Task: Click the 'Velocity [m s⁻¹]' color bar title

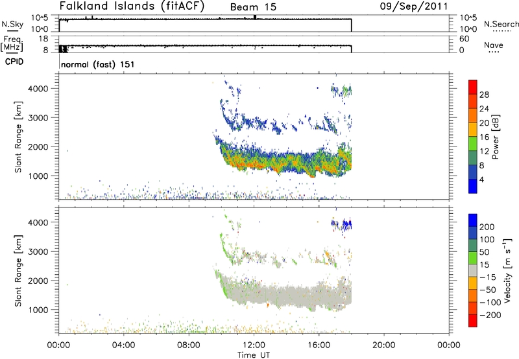Action: click(x=507, y=270)
